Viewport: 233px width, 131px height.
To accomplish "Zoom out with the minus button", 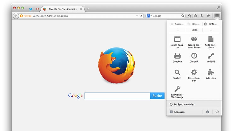I will click(178, 30).
